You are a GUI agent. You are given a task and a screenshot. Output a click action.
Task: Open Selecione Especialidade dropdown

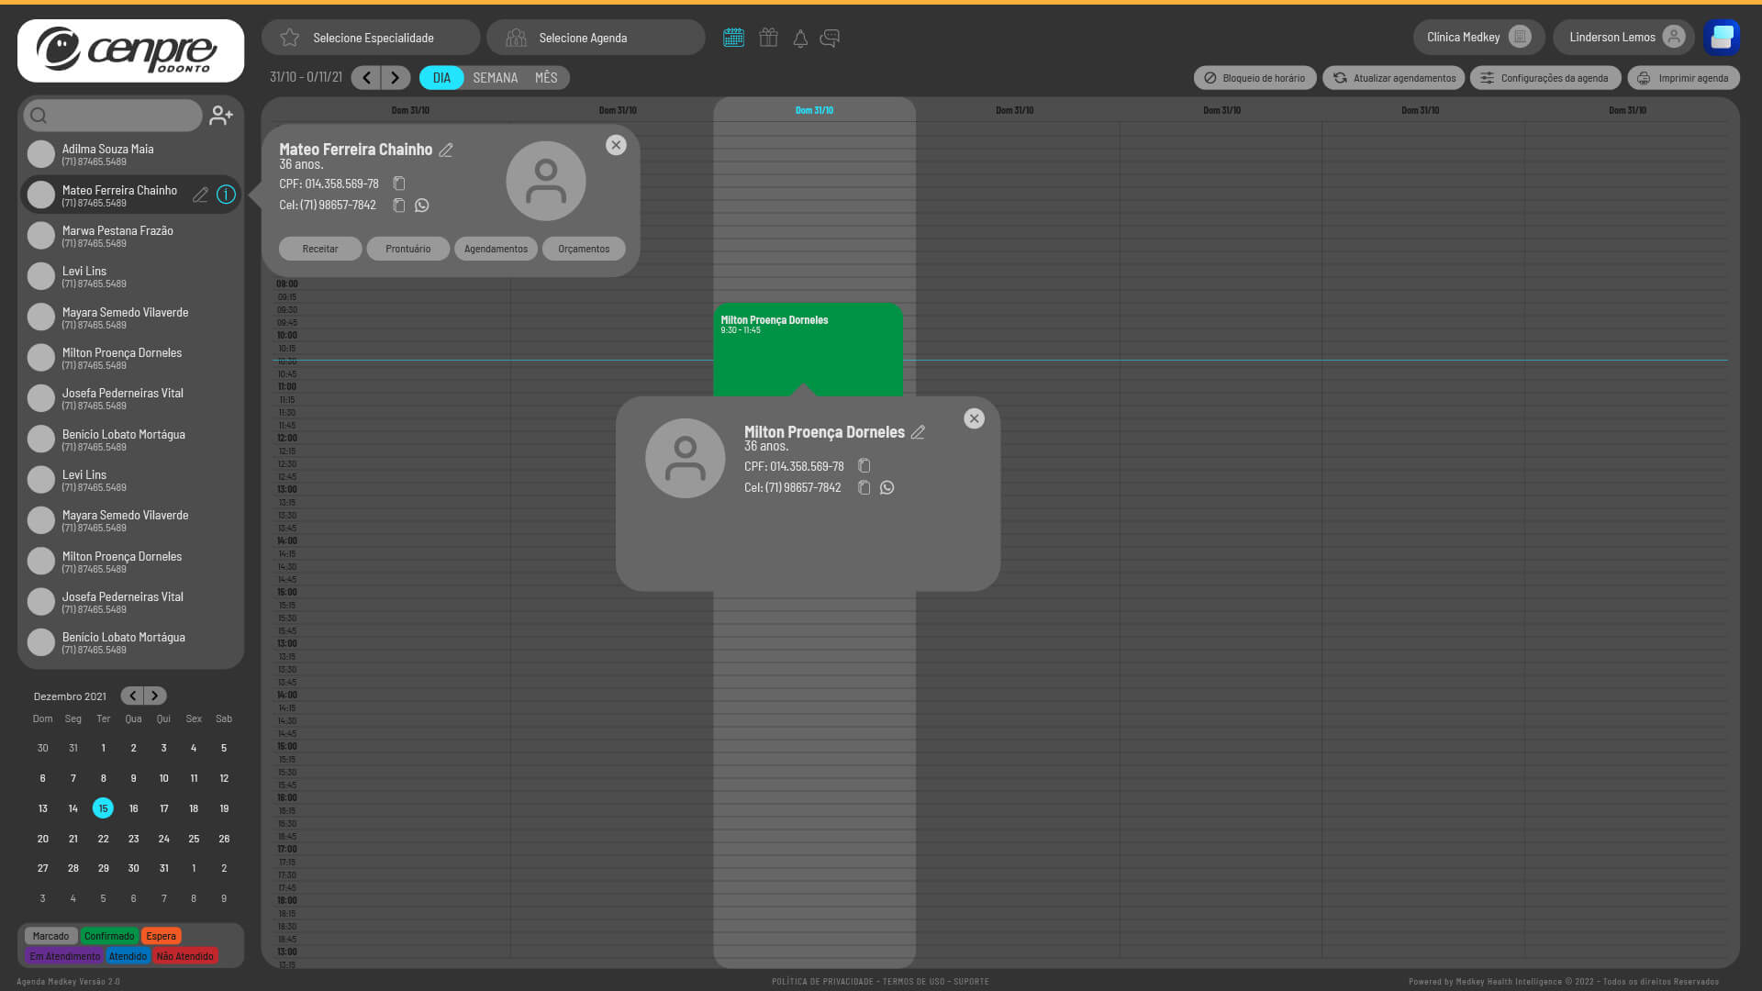371,38
